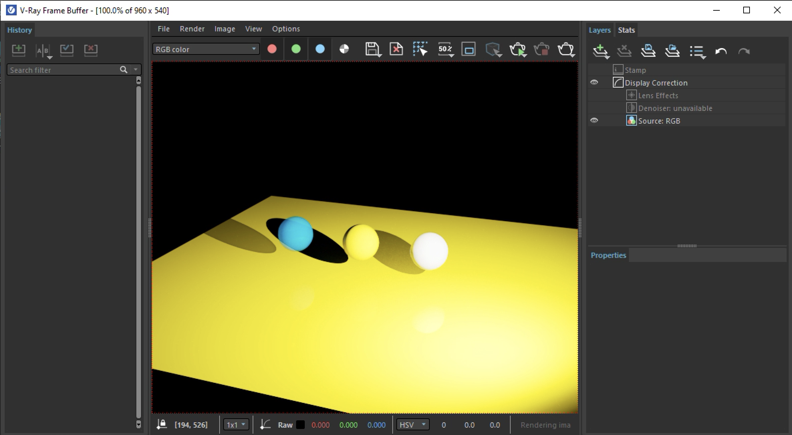Click the History search filter field

63,70
